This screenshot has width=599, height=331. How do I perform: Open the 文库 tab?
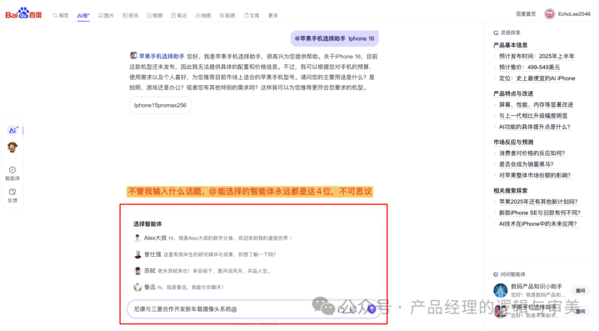251,16
